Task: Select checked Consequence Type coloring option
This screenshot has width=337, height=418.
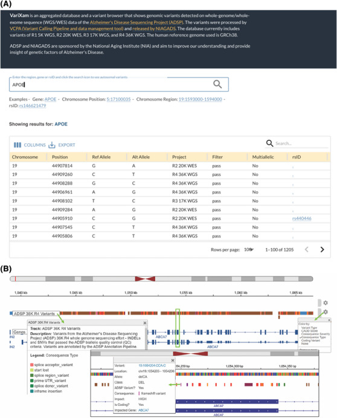Action: tap(313, 337)
